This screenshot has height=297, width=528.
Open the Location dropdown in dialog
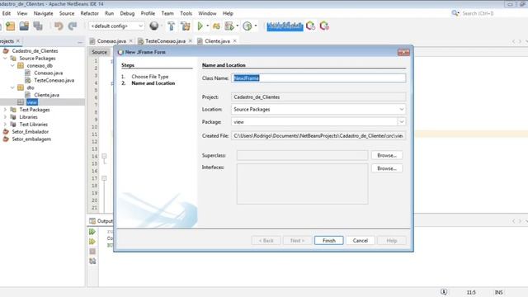click(x=402, y=109)
